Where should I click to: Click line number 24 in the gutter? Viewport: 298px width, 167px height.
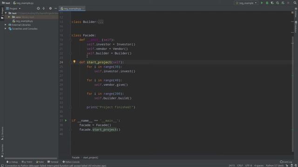[61, 62]
